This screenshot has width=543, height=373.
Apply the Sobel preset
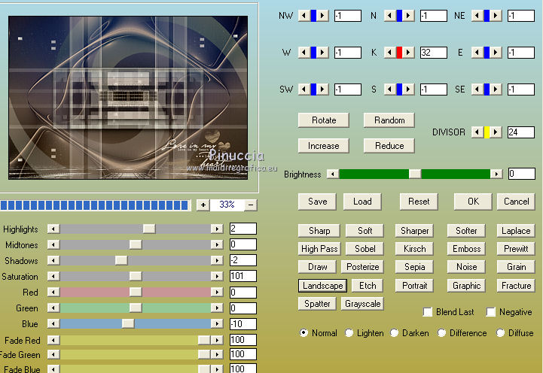[x=365, y=249]
